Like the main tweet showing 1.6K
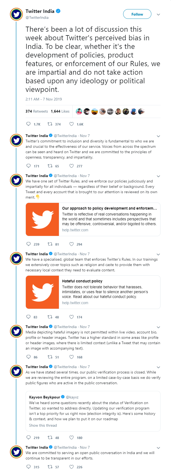Screen dimensions: 171x471 tap(72, 124)
